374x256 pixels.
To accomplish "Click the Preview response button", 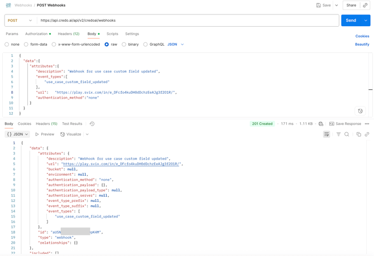I will tap(45, 134).
